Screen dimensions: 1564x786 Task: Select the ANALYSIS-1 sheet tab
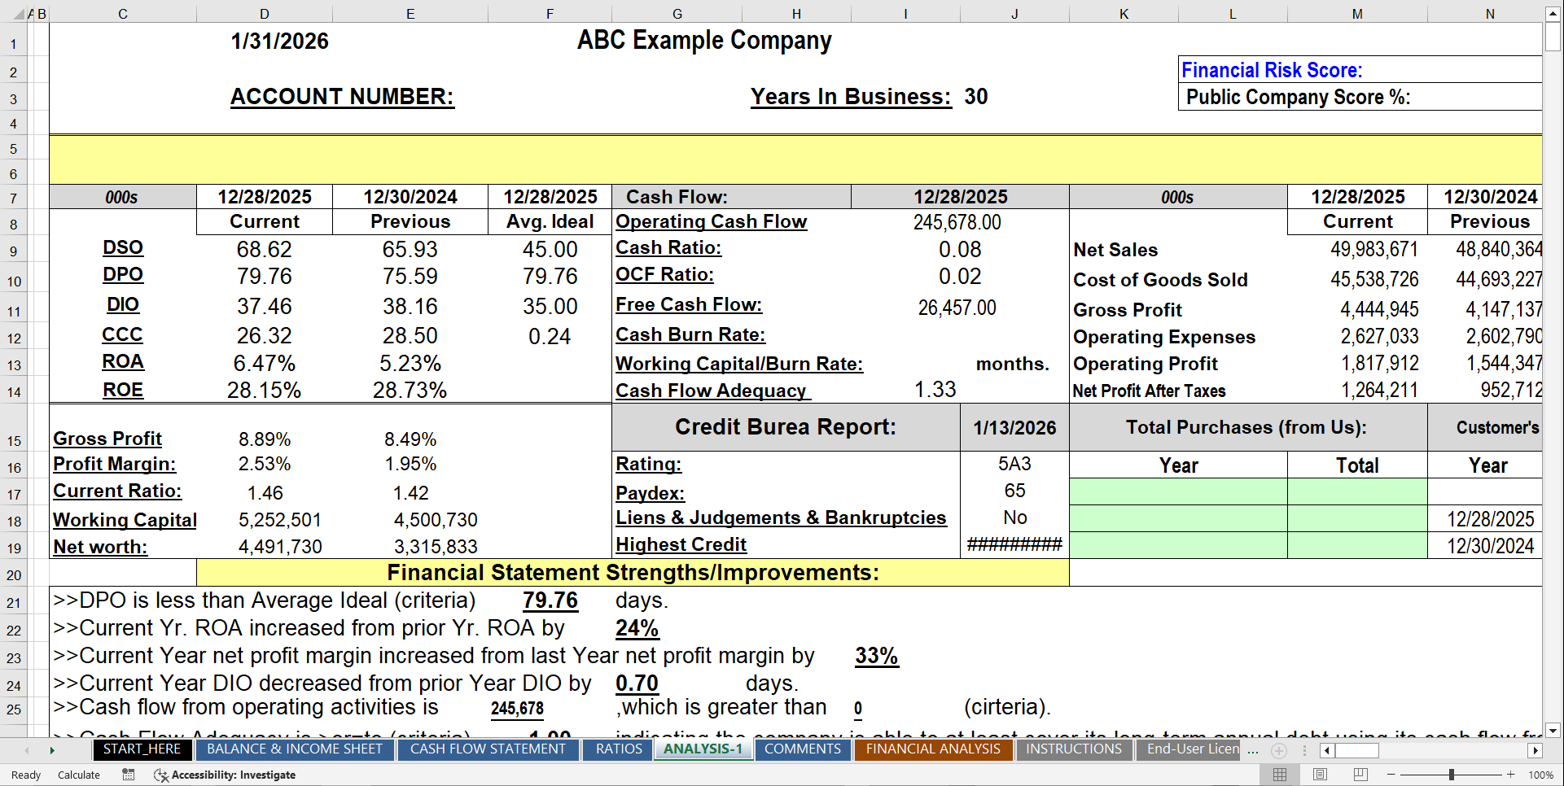(x=703, y=749)
